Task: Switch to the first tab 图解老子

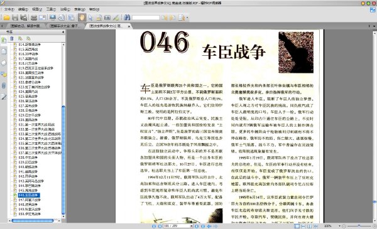Action: point(25,26)
